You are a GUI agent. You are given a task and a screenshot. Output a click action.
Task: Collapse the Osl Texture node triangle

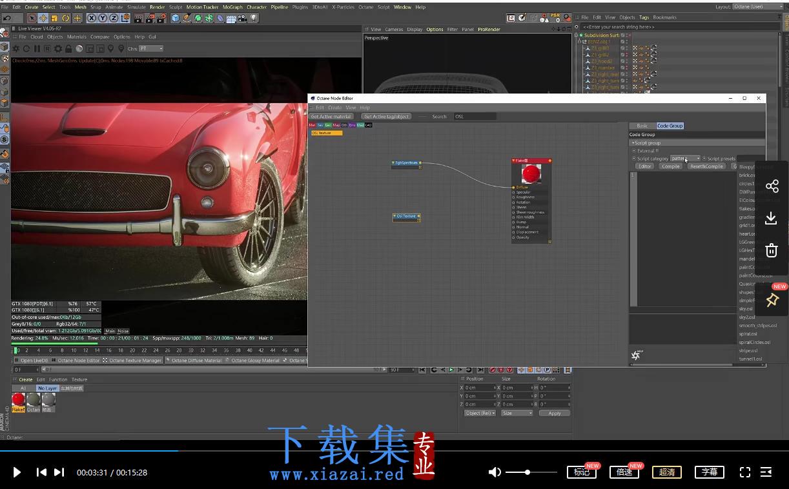pyautogui.click(x=394, y=216)
